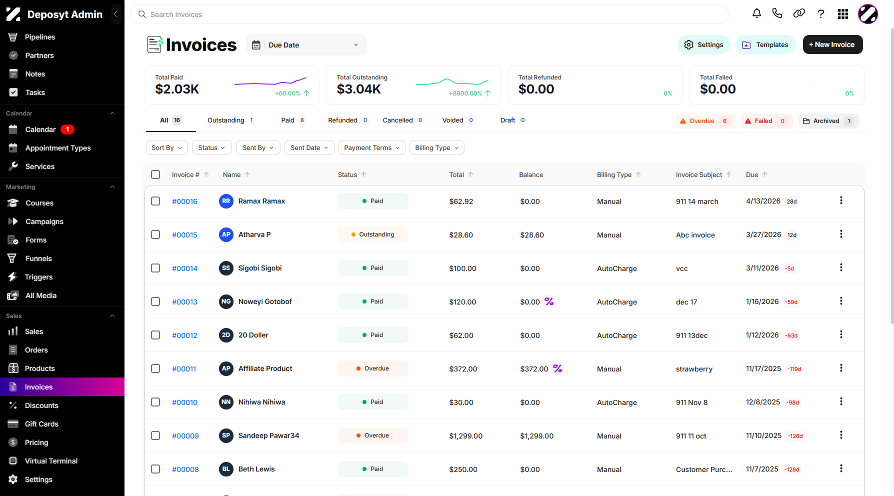The width and height of the screenshot is (894, 496).
Task: Collapse the sidebar with the chevron
Action: 116,14
